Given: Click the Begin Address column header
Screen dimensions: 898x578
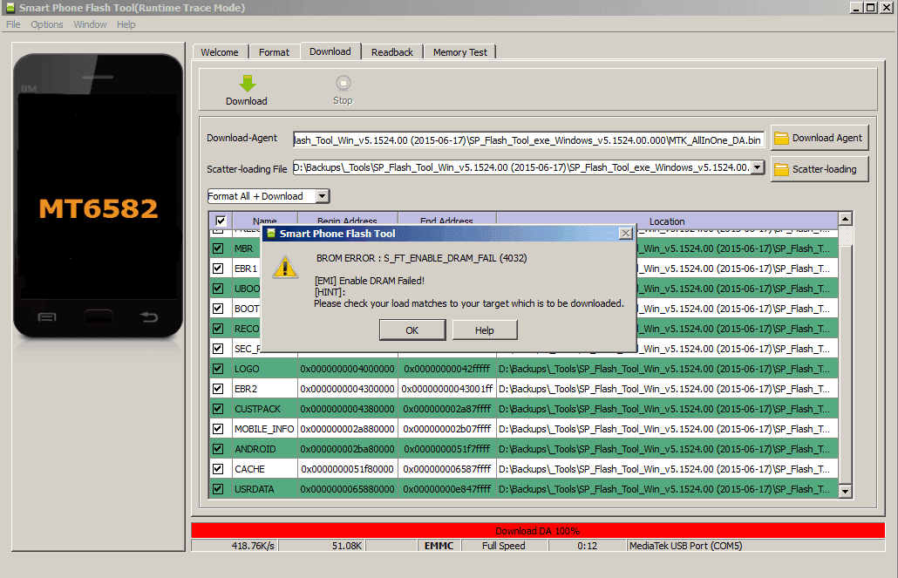Looking at the screenshot, I should [347, 220].
